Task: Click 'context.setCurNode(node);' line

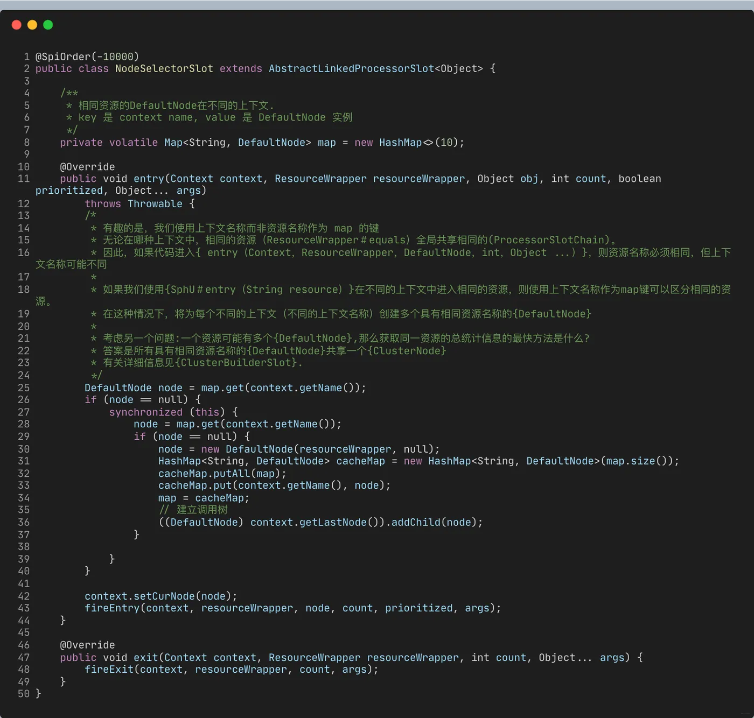Action: 161,596
